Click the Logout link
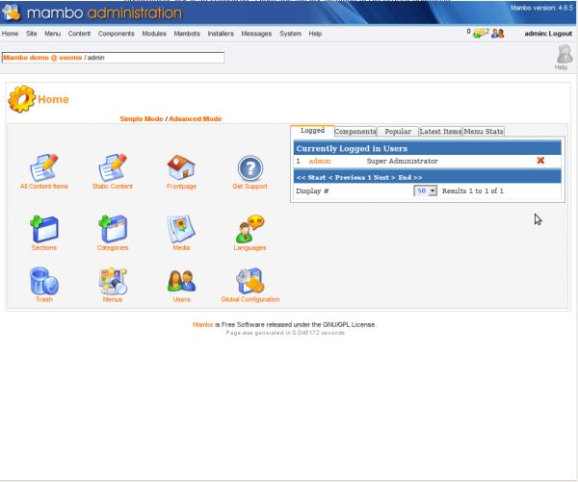578x482 pixels. pos(561,34)
